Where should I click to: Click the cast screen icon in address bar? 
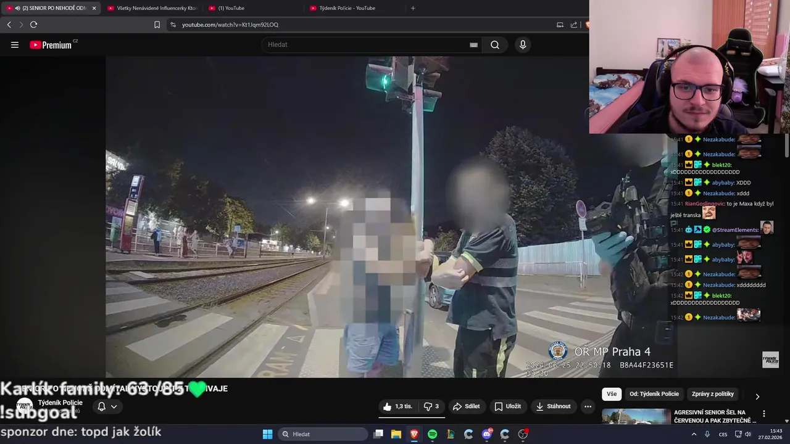point(560,25)
